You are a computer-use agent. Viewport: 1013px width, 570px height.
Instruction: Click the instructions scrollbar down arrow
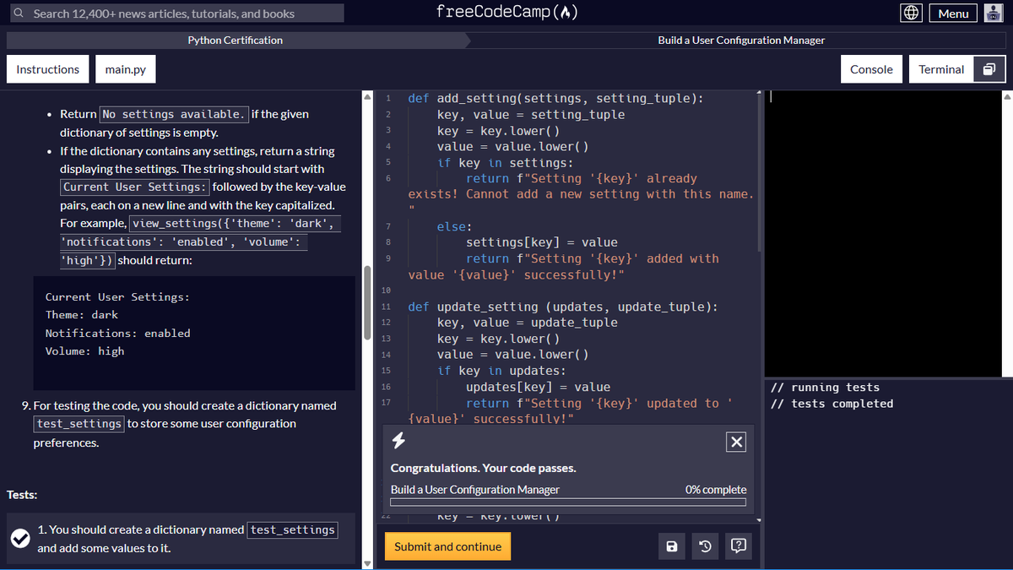366,563
